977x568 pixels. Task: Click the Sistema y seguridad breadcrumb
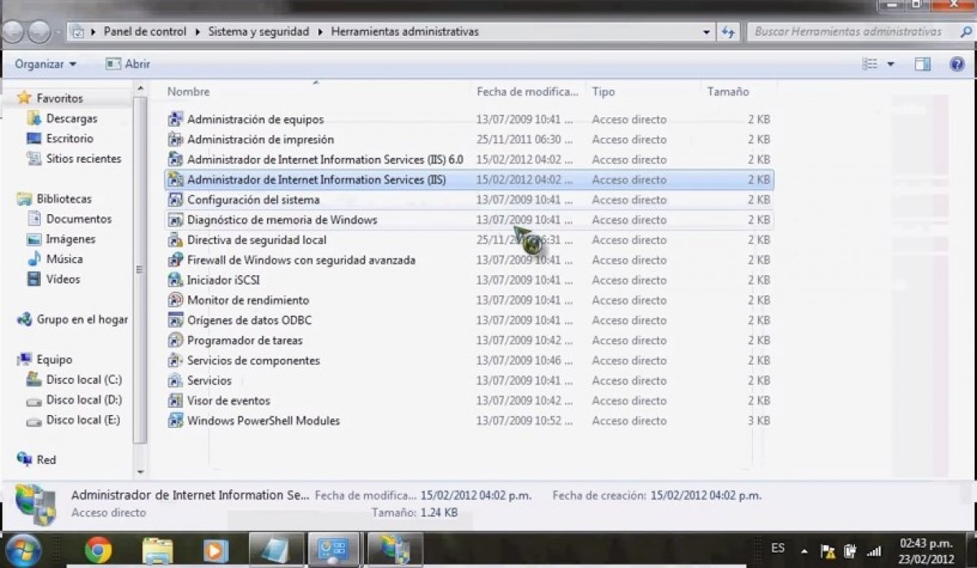(x=259, y=32)
